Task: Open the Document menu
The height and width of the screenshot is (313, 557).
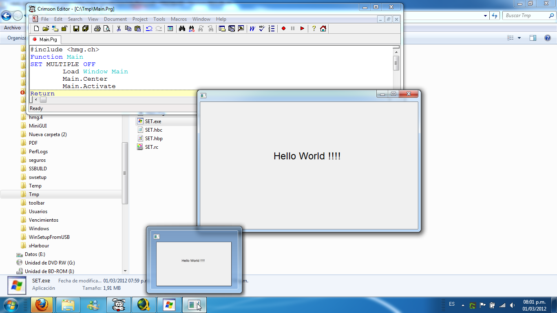Action: coord(115,19)
